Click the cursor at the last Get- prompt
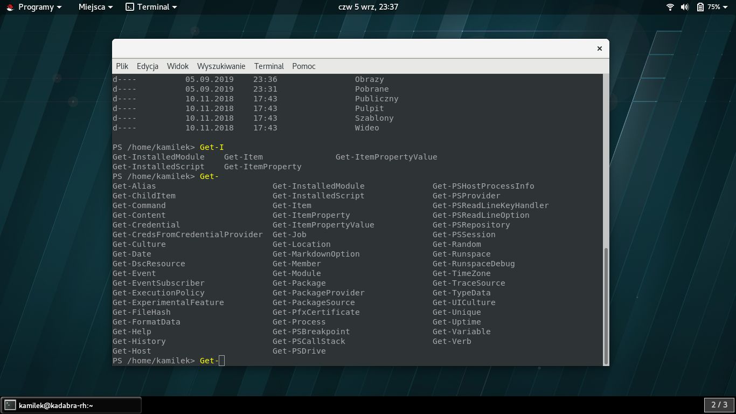Image resolution: width=736 pixels, height=414 pixels. point(222,361)
